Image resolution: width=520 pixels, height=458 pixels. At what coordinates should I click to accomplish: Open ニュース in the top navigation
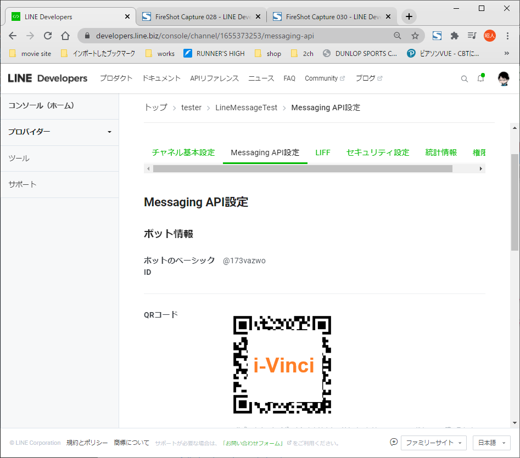pos(261,78)
